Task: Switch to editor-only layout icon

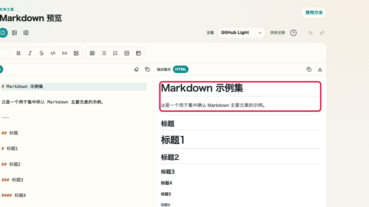Action: [14, 33]
